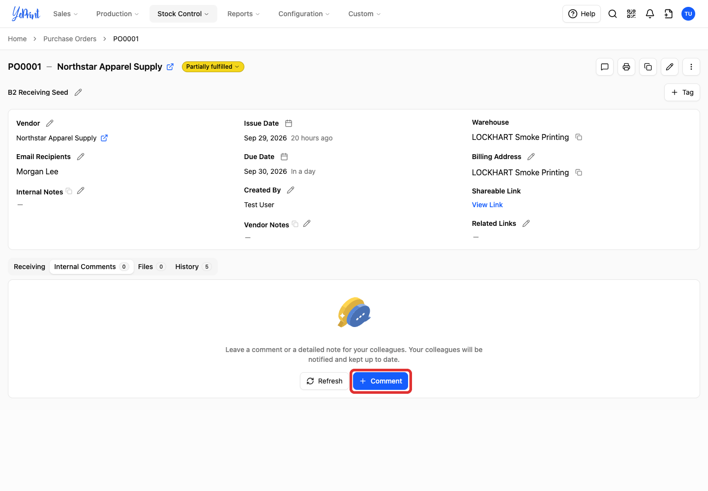The width and height of the screenshot is (708, 491).
Task: Select the Internal Comments tab
Action: 91,267
